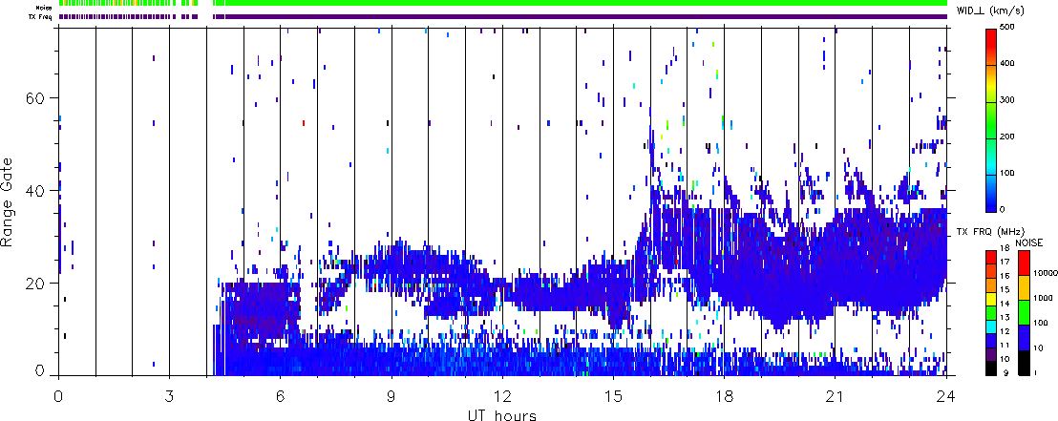Viewport: 1058px width, 421px height.
Task: Click the '200' value on width colorbar
Action: point(1006,137)
